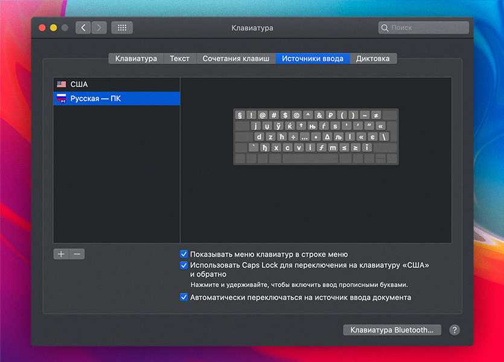
Task: Click the Russian flag icon
Action: click(x=62, y=98)
